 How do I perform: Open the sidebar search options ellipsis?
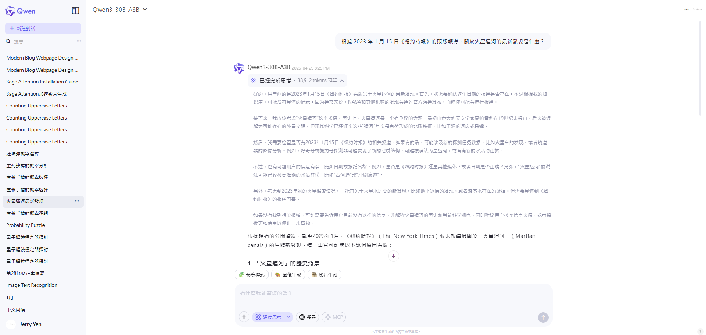[x=78, y=41]
